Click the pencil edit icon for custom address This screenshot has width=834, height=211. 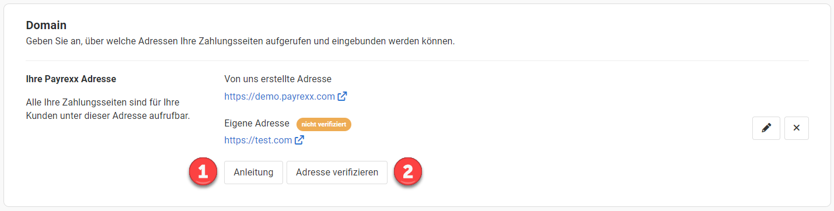[766, 128]
